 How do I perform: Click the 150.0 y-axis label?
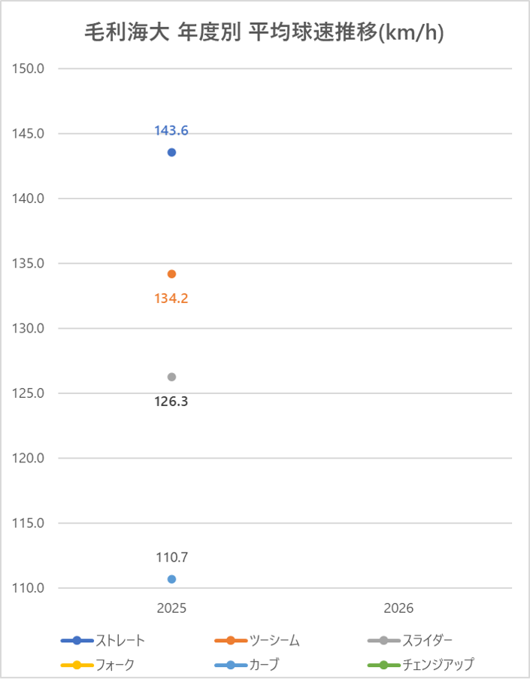pos(29,69)
